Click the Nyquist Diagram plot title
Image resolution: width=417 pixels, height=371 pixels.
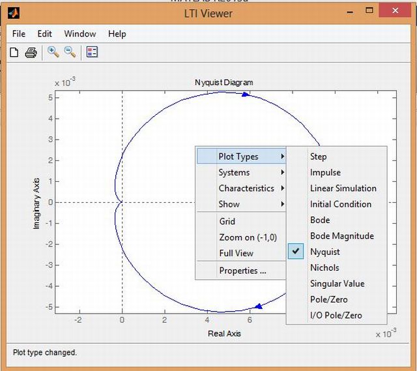(224, 83)
